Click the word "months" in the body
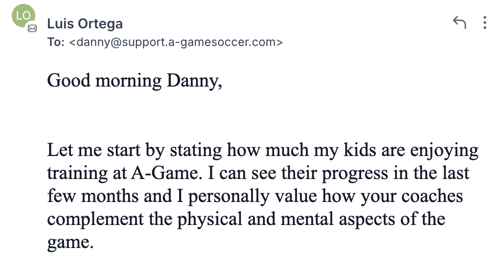 110,196
